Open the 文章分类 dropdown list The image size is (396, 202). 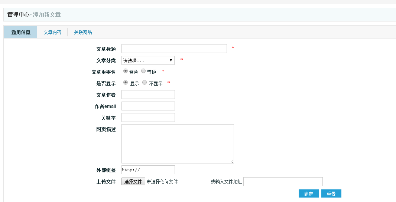(148, 60)
